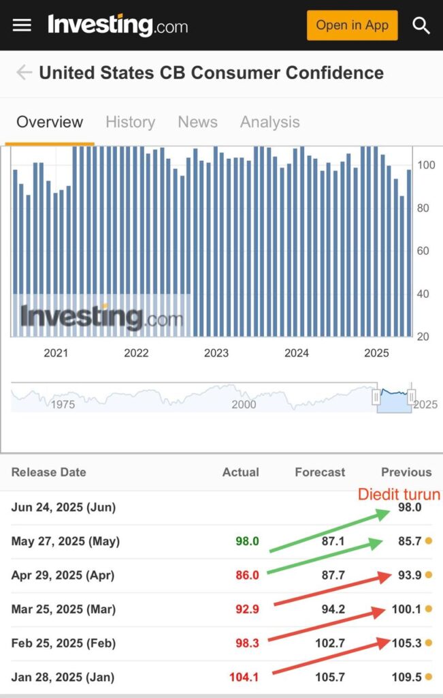Click the Investing.com header logo

118,25
